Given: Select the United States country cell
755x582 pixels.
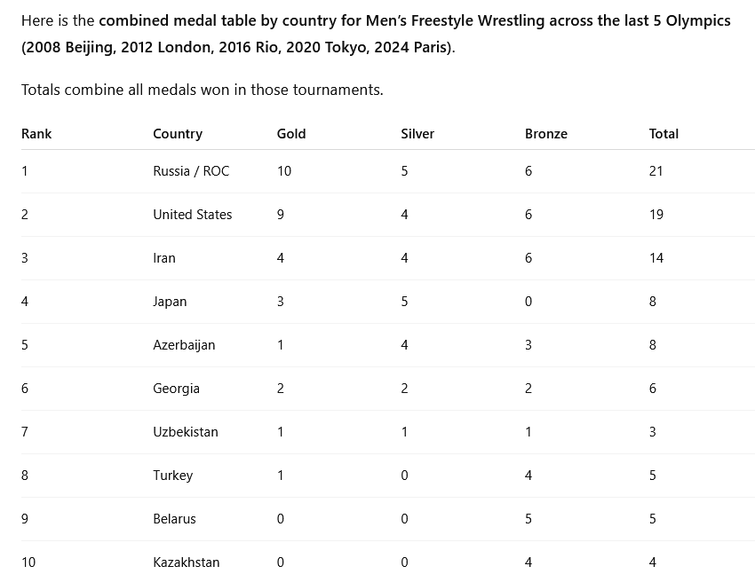Looking at the screenshot, I should [192, 215].
